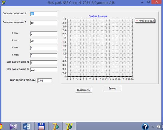163x130 pixels.
Task: Click the График функции chart title
Action: click(x=98, y=16)
